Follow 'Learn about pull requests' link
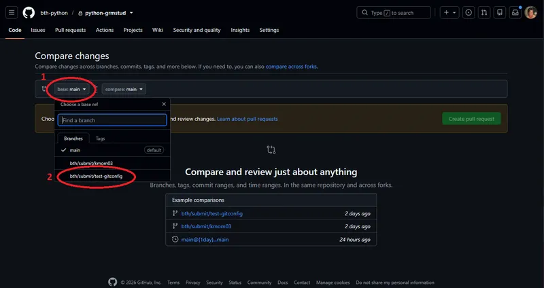 [248, 119]
